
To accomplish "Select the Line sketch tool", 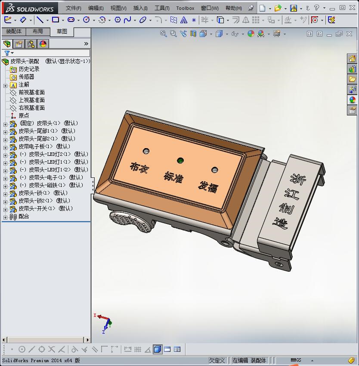I will (40, 20).
